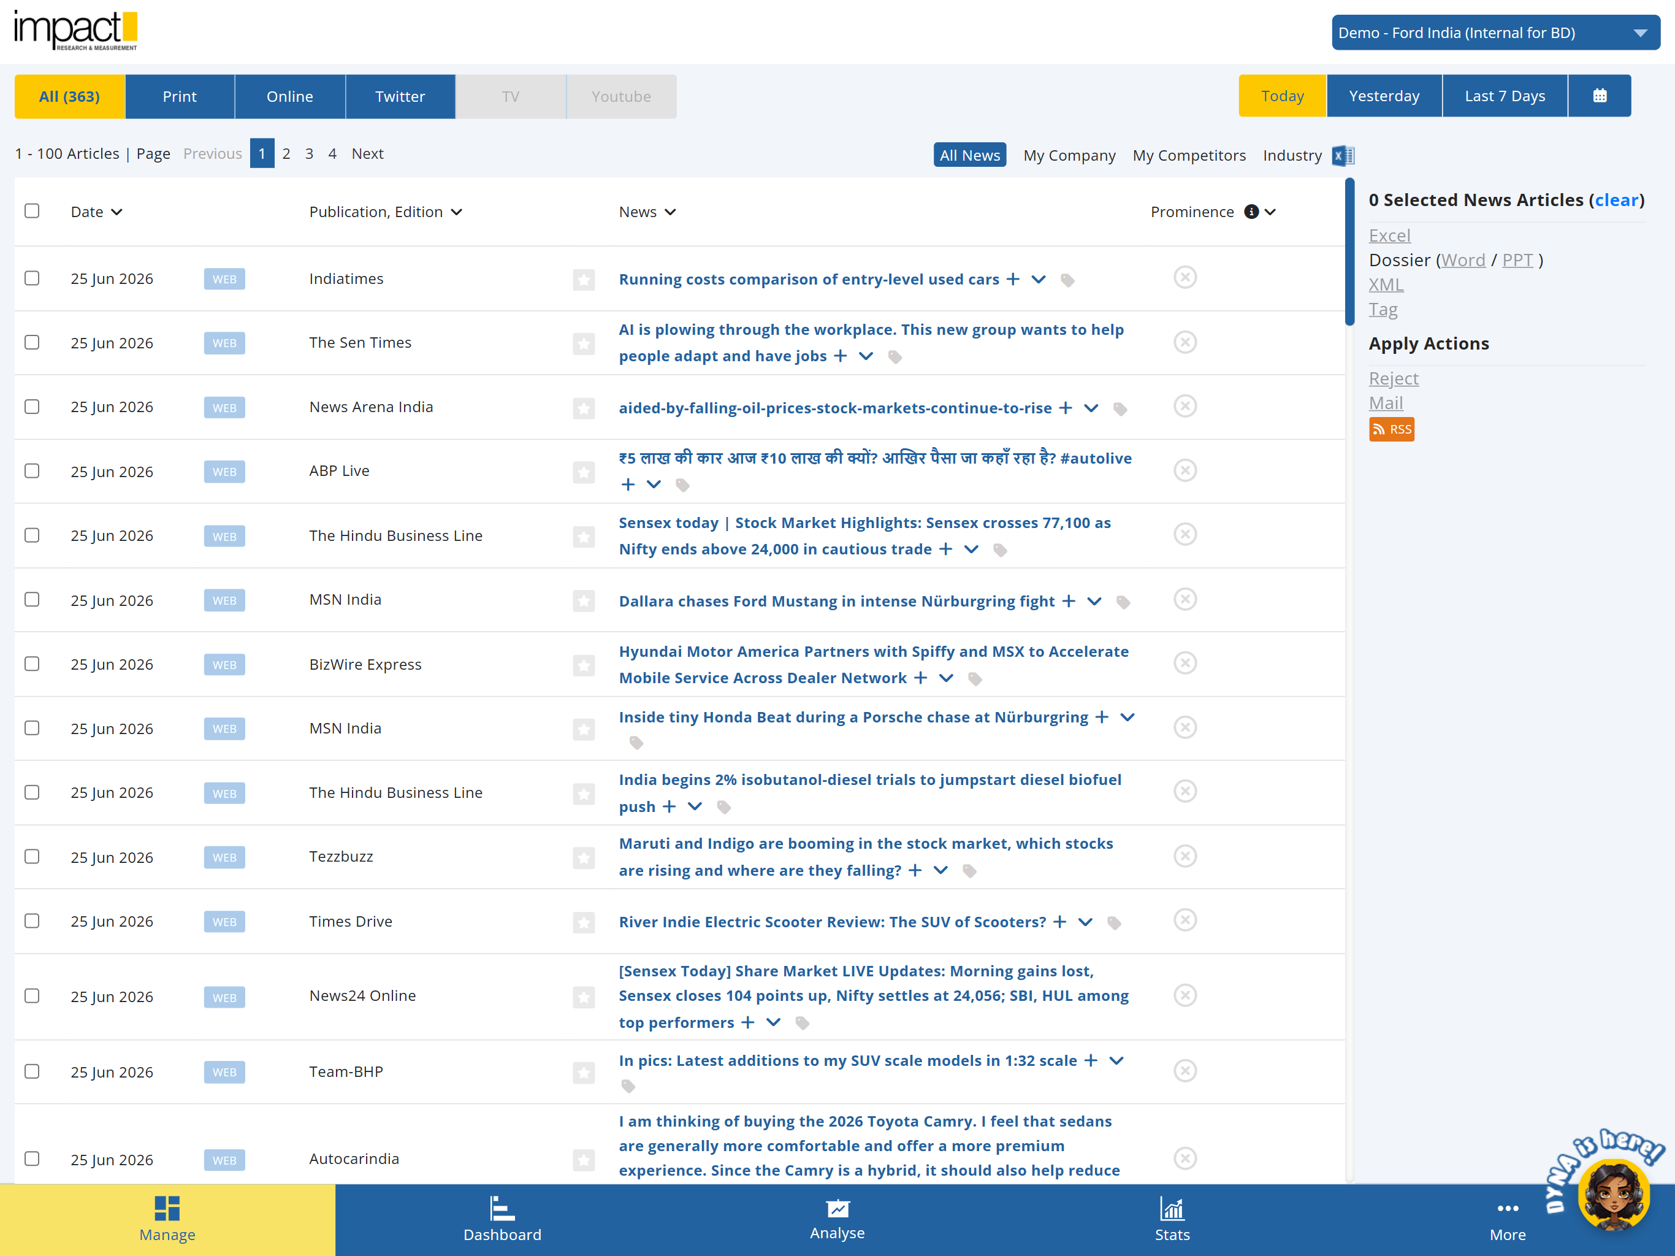Open the DYNA assistant avatar
The width and height of the screenshot is (1675, 1256).
1613,1195
